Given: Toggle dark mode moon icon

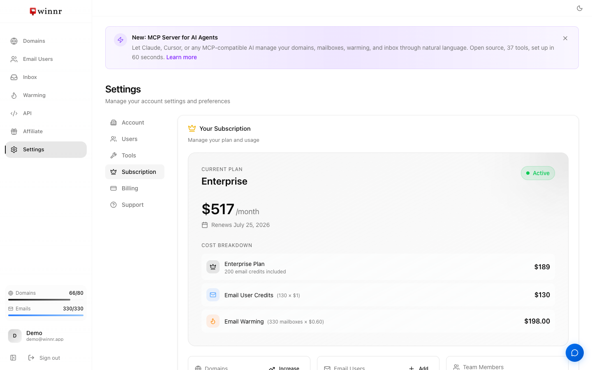Looking at the screenshot, I should pos(580,8).
